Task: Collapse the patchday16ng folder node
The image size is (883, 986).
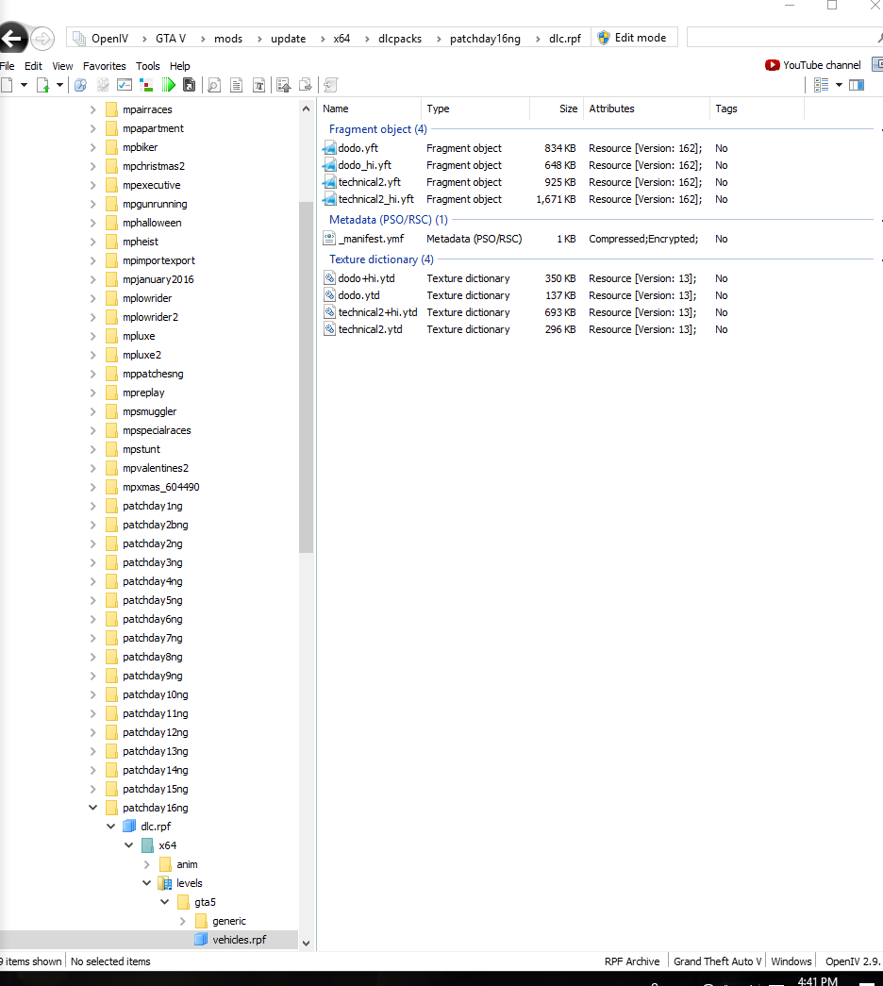Action: point(92,808)
